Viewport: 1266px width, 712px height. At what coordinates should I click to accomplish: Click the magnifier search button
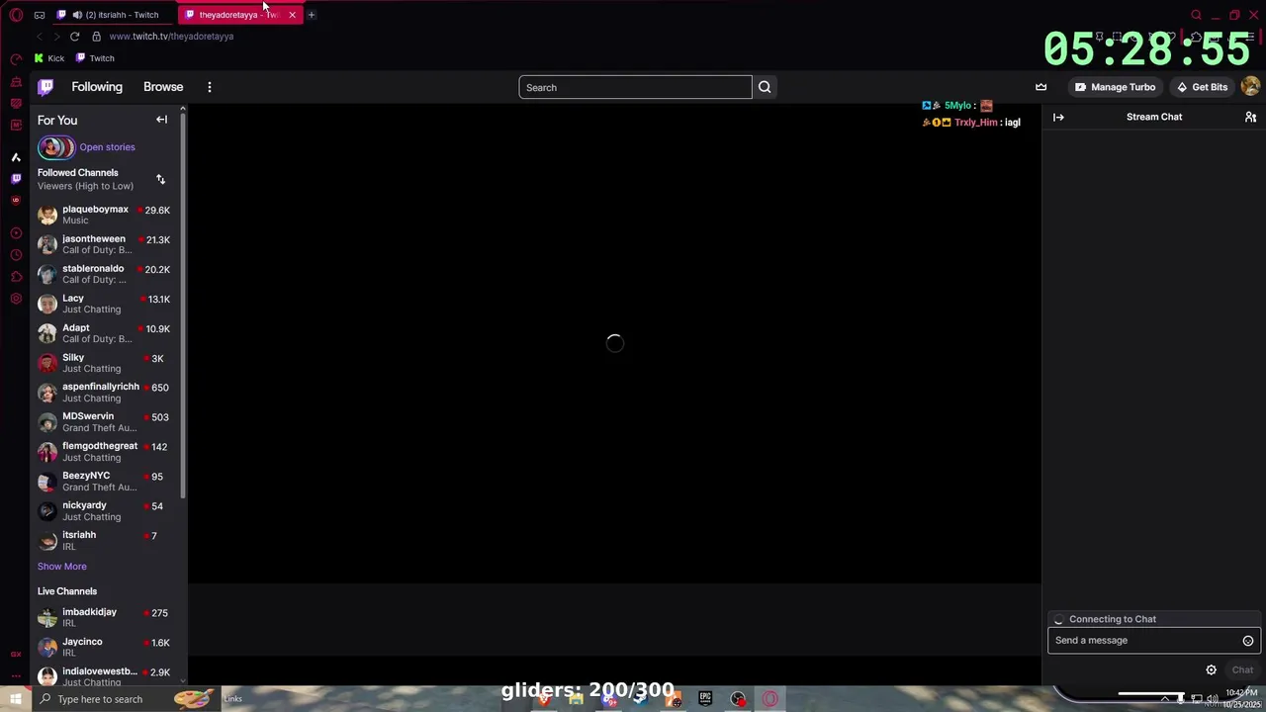click(765, 87)
